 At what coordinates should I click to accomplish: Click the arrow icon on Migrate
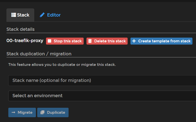point(13,112)
